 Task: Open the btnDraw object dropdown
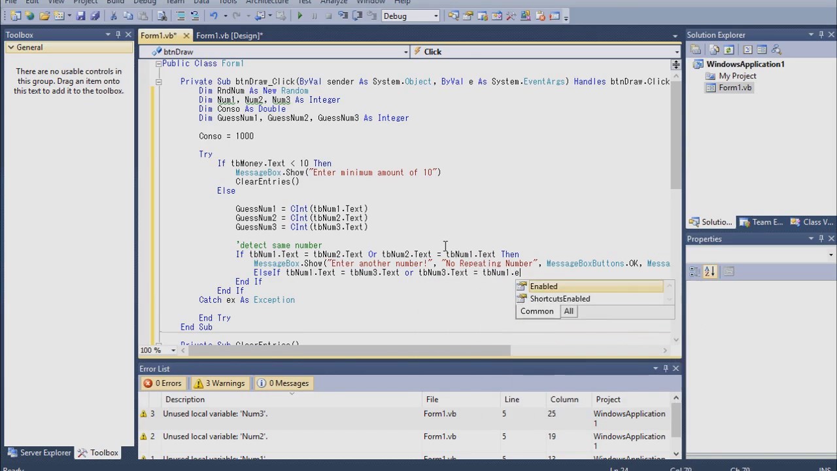[405, 52]
